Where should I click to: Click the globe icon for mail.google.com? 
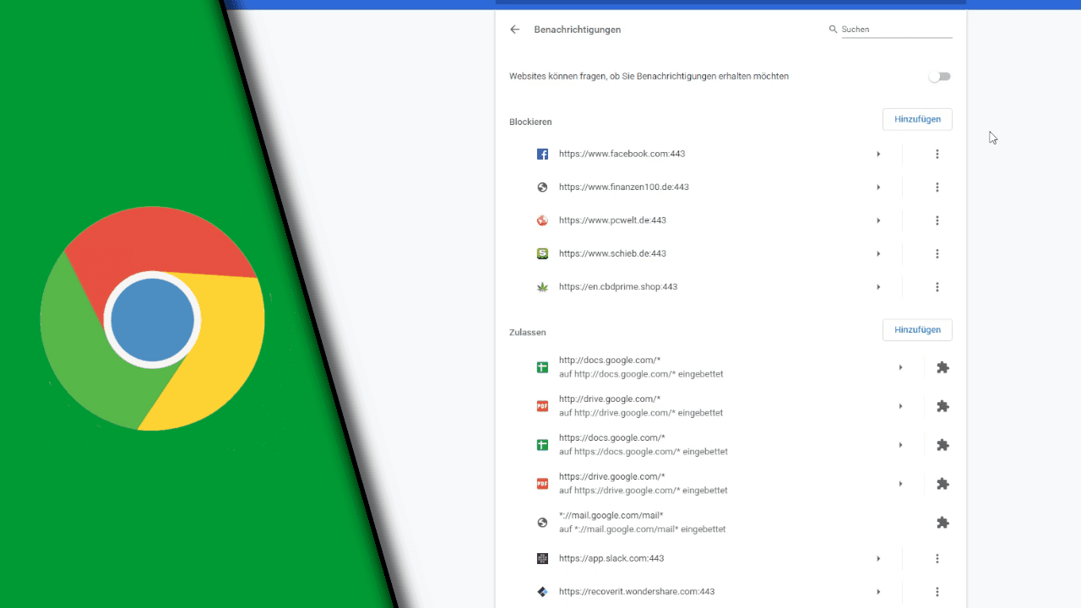[x=542, y=523]
